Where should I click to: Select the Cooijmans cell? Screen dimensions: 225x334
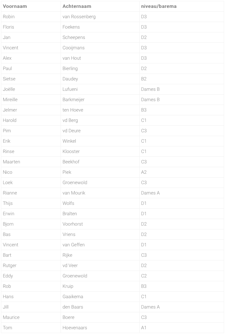[x=100, y=48]
